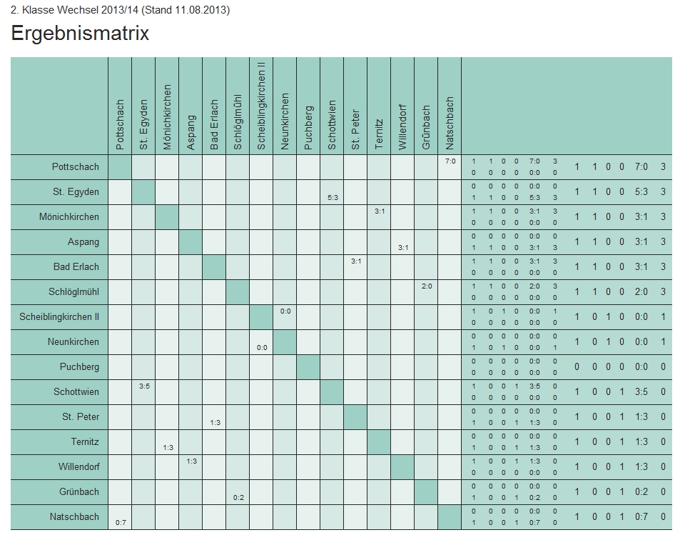Open the 5:3 result in St. Egyden row
700x535 pixels.
click(333, 197)
